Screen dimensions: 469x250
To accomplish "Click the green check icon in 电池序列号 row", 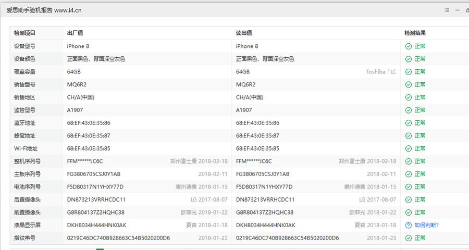I will pyautogui.click(x=408, y=187).
